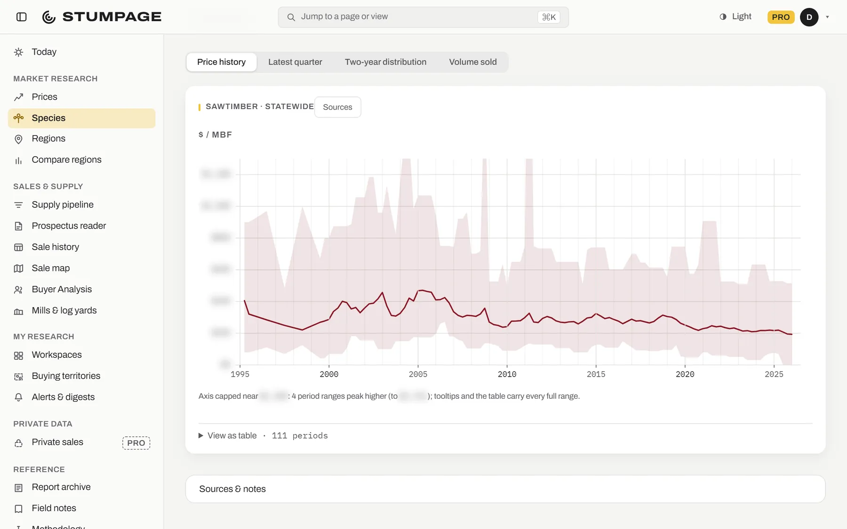Click the Alerts & digests bell icon
This screenshot has height=529, width=847.
point(18,398)
